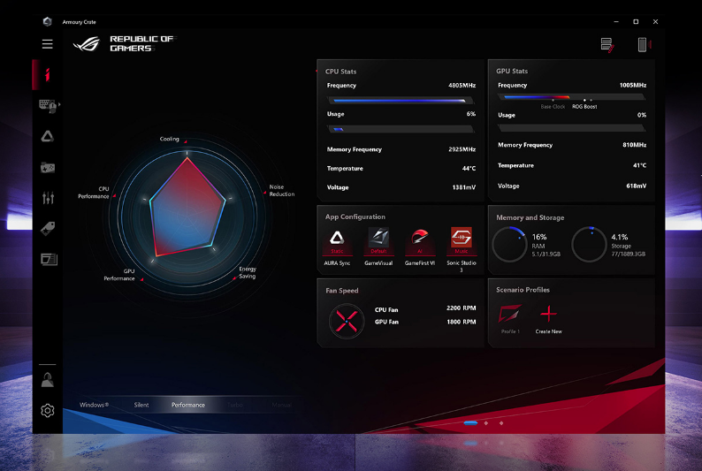The width and height of the screenshot is (702, 471).
Task: Open the GameFirst VI app configuration
Action: pyautogui.click(x=419, y=247)
